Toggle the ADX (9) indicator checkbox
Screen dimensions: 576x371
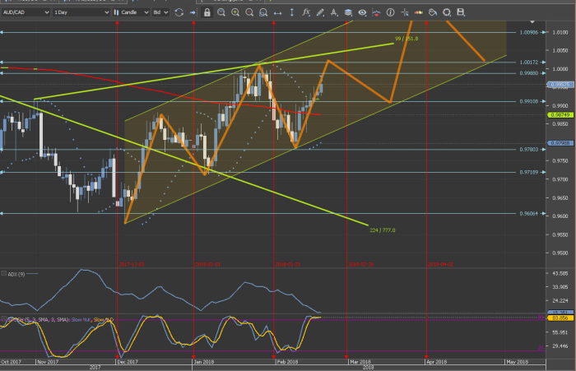tap(3, 274)
